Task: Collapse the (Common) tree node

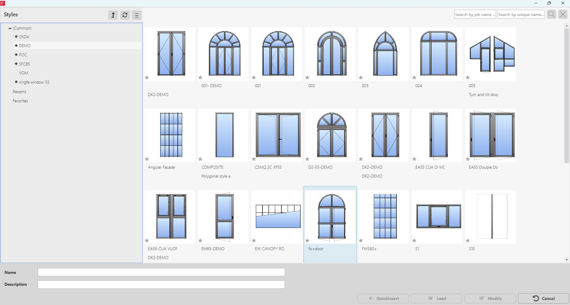Action: click(10, 28)
